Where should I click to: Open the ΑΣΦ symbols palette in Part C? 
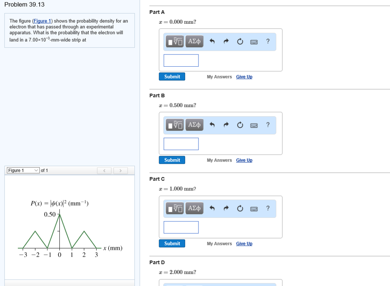pyautogui.click(x=194, y=208)
